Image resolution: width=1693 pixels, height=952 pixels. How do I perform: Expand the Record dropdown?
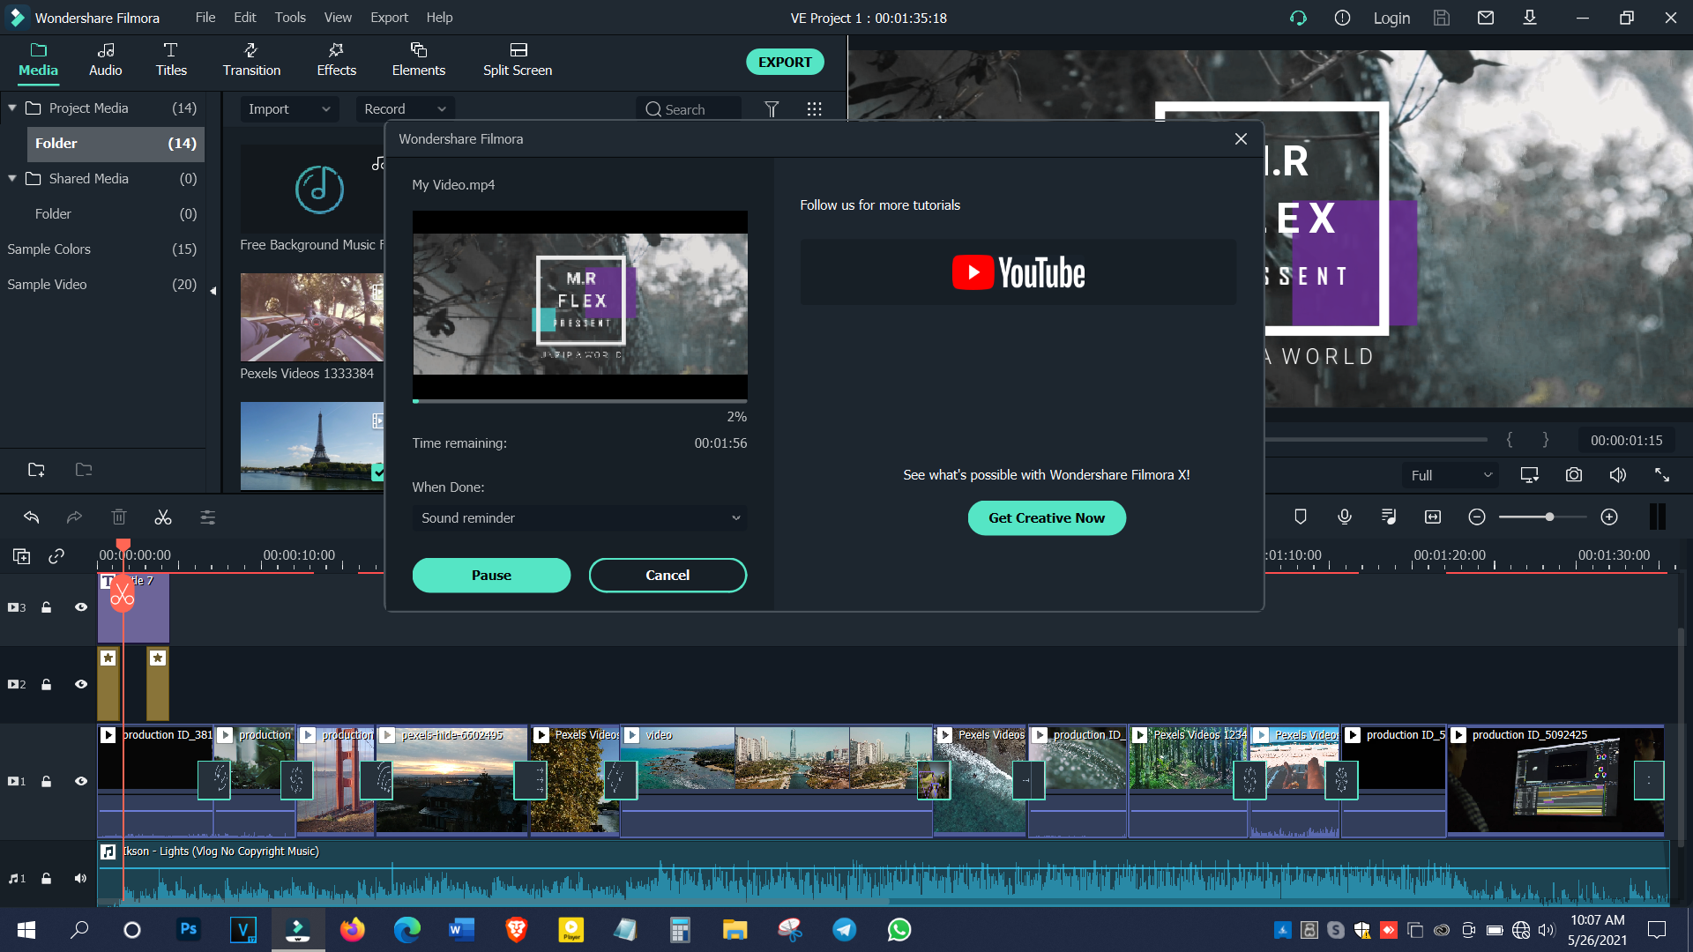405,108
